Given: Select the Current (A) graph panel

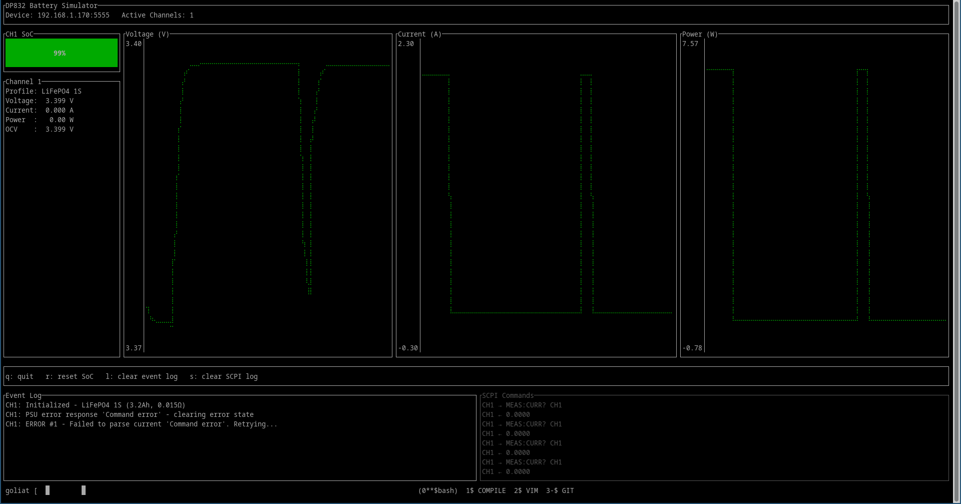Looking at the screenshot, I should coord(536,195).
